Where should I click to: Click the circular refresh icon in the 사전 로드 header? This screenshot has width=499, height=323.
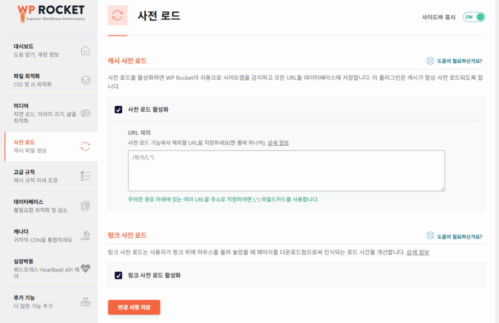[117, 15]
